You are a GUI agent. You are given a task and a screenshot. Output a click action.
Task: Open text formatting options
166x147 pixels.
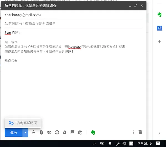click(x=33, y=132)
